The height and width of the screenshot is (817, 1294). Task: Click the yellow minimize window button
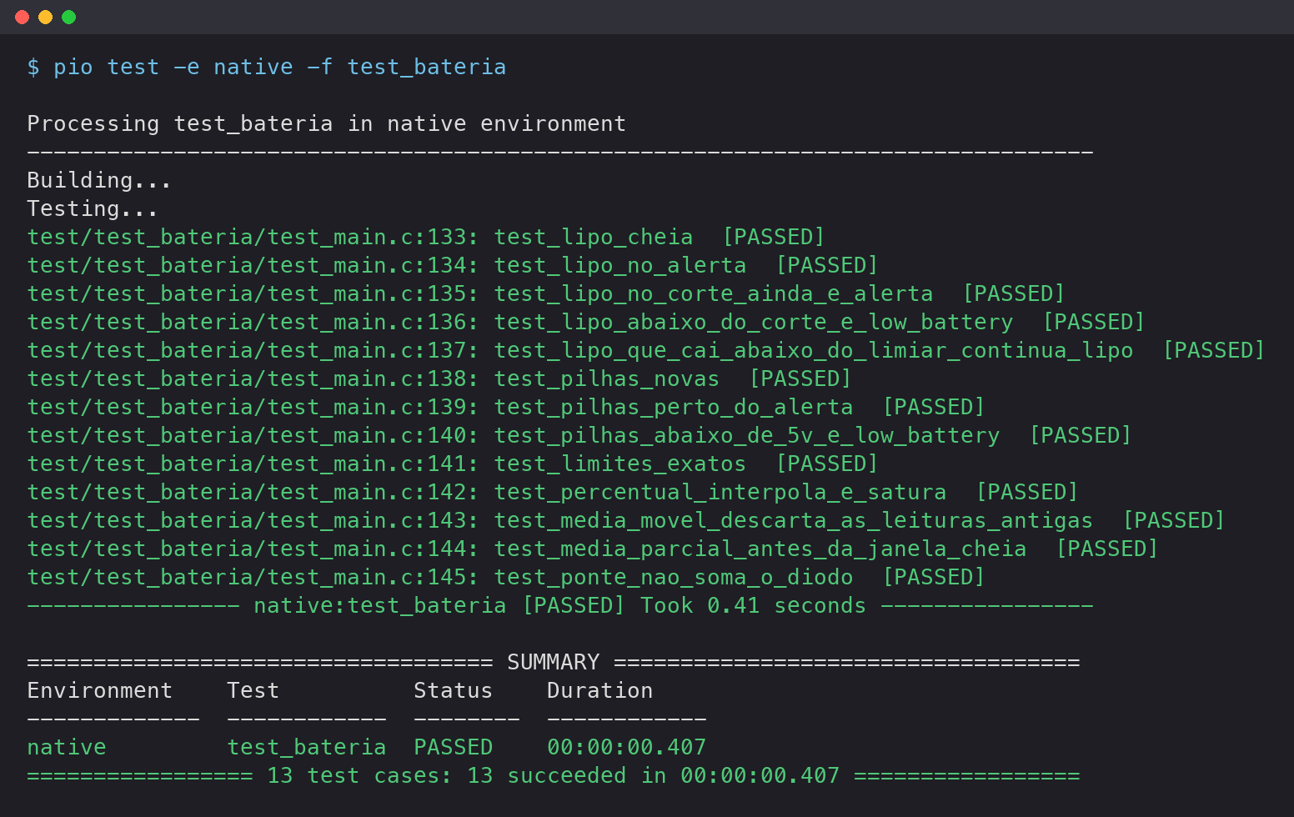(46, 17)
